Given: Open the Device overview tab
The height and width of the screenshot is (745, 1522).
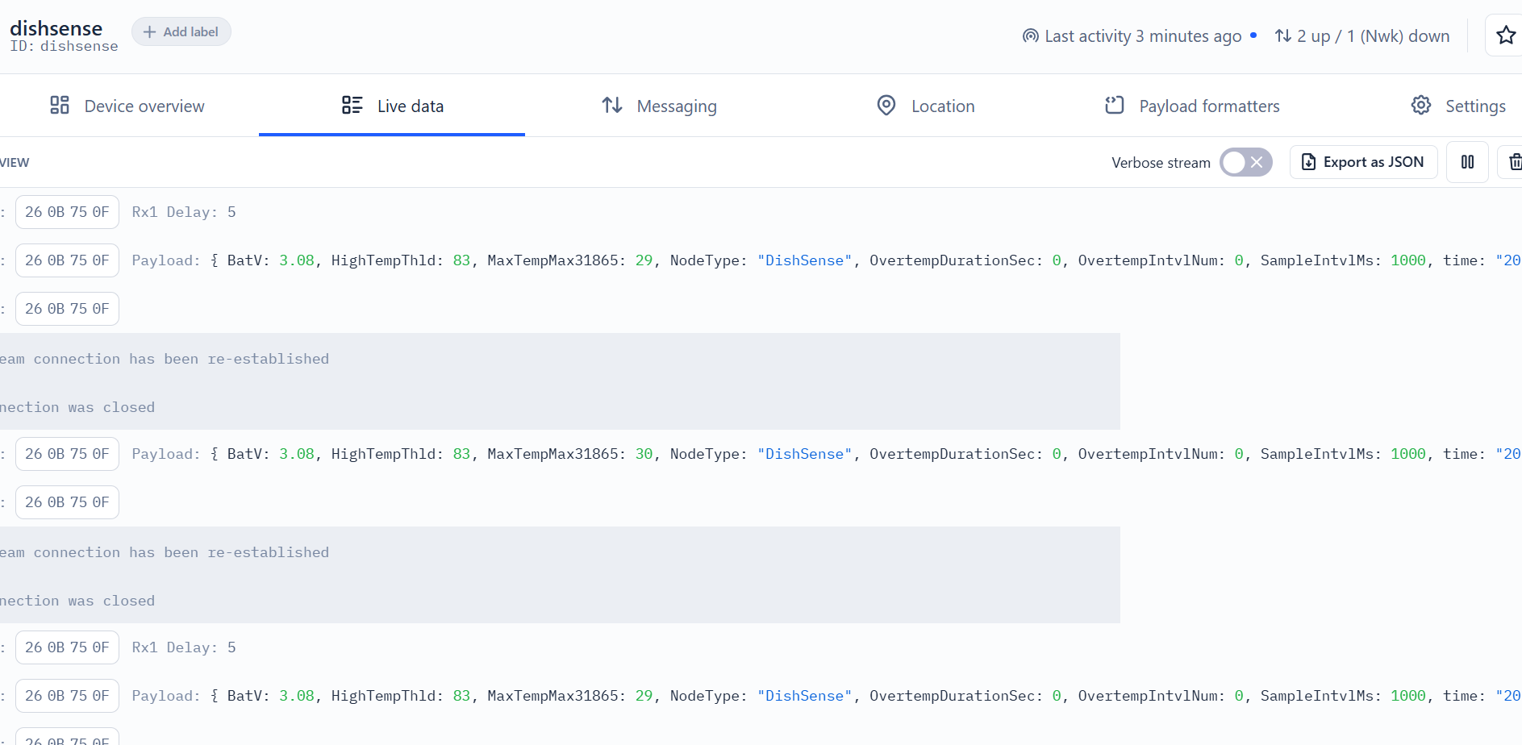Looking at the screenshot, I should 127,106.
